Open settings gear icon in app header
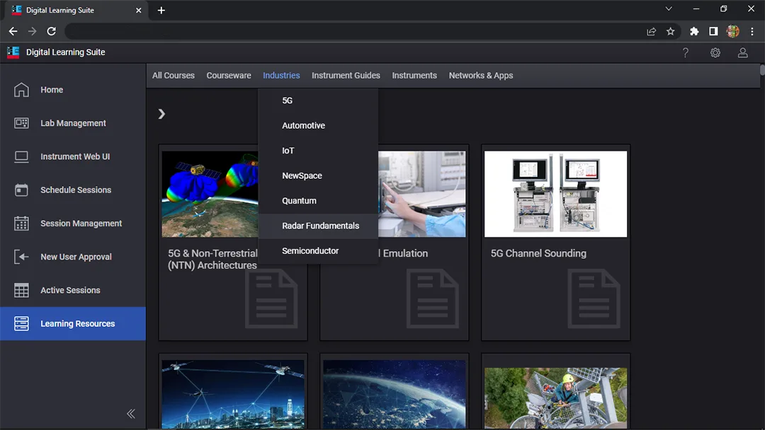Screen dimensions: 765x430 pos(715,52)
